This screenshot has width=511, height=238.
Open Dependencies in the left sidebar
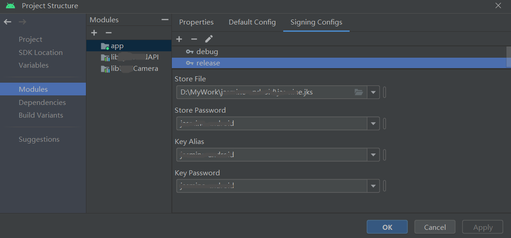tap(42, 102)
